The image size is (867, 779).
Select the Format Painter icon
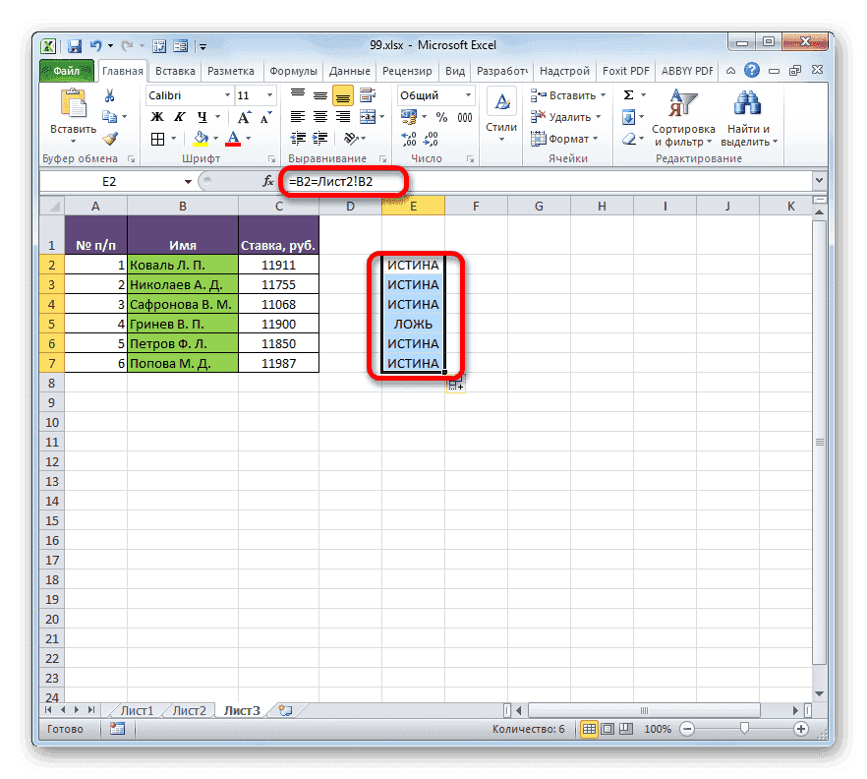[x=110, y=139]
